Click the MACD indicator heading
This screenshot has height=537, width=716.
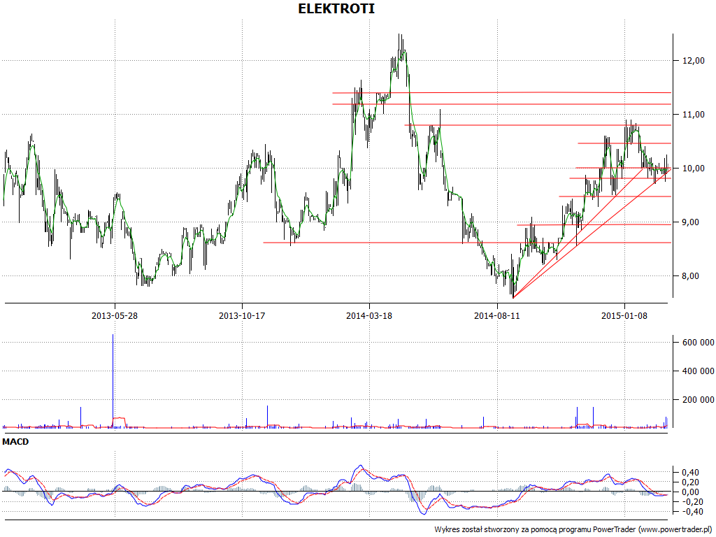point(15,442)
